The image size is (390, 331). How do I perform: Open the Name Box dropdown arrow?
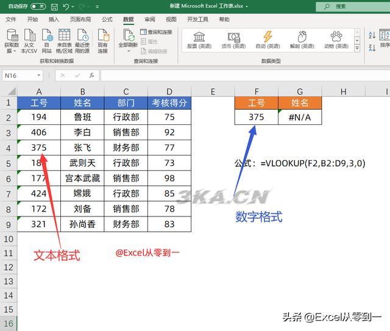coord(39,76)
